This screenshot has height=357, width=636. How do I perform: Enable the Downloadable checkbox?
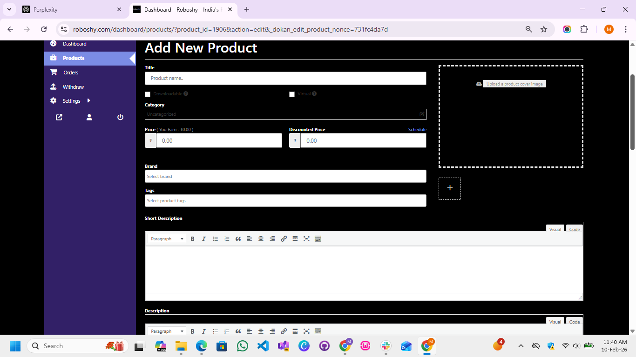(148, 94)
